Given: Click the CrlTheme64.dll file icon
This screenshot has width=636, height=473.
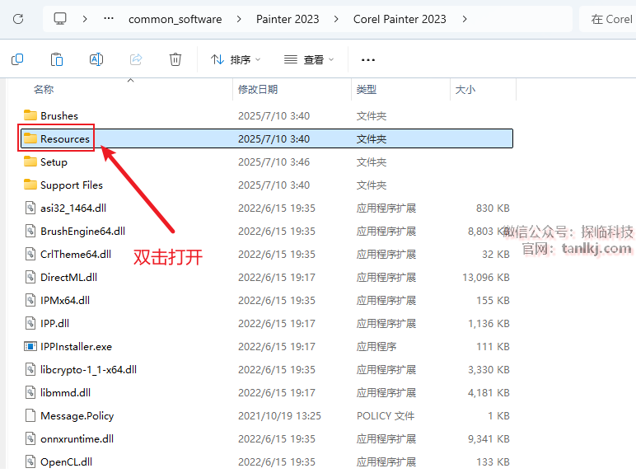Looking at the screenshot, I should 30,255.
